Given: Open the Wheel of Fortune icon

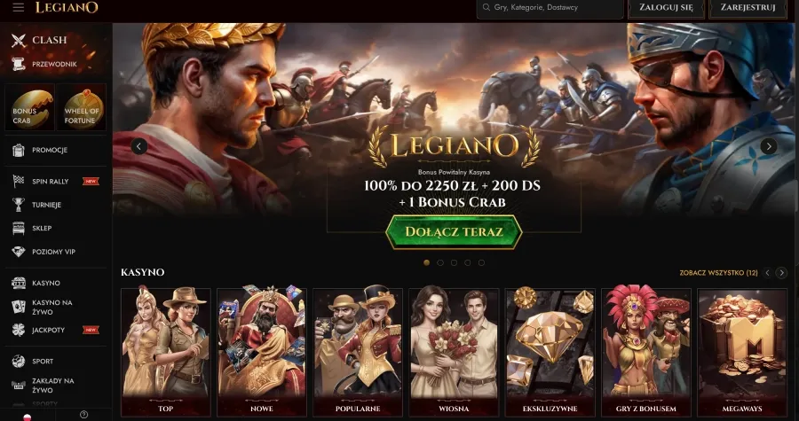Looking at the screenshot, I should (82, 108).
